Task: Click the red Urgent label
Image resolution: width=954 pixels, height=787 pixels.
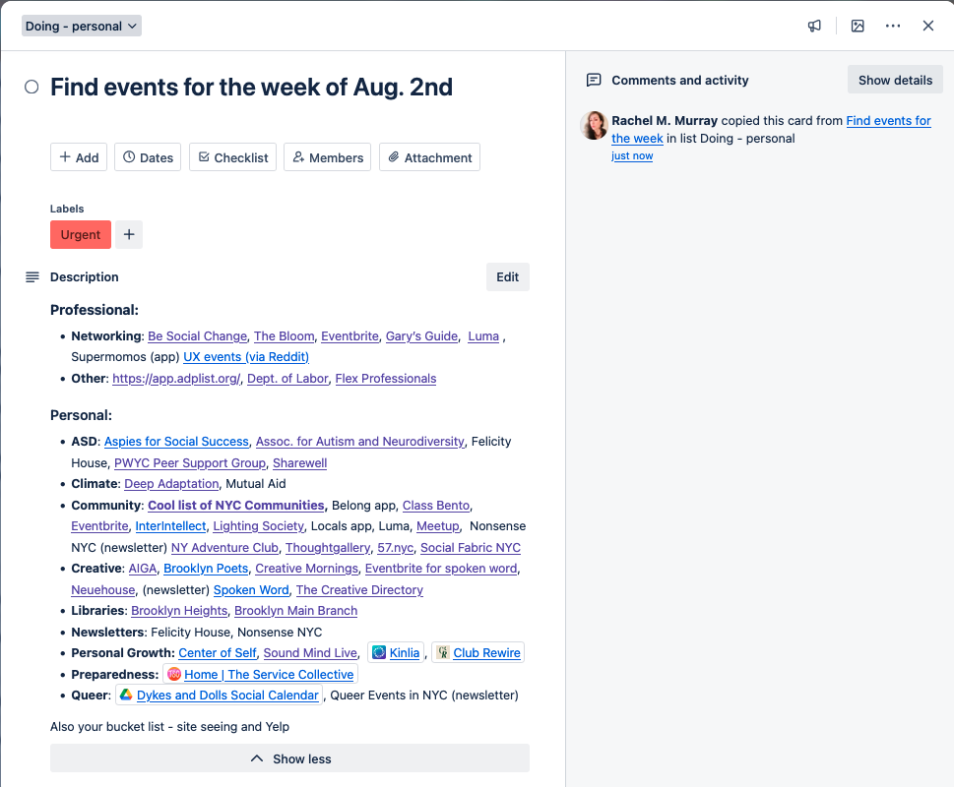Action: pos(81,234)
